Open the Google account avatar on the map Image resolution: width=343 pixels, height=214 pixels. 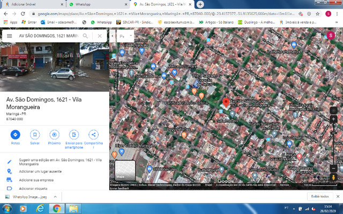(x=331, y=35)
